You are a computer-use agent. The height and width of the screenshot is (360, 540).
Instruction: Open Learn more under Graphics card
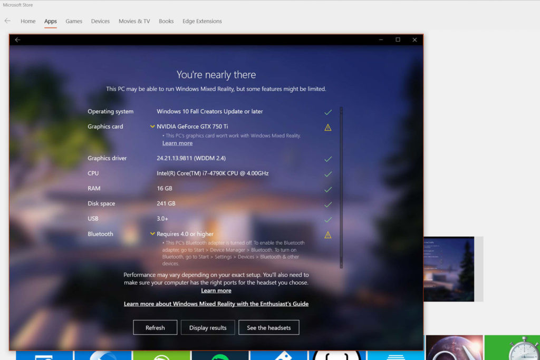[x=177, y=143]
